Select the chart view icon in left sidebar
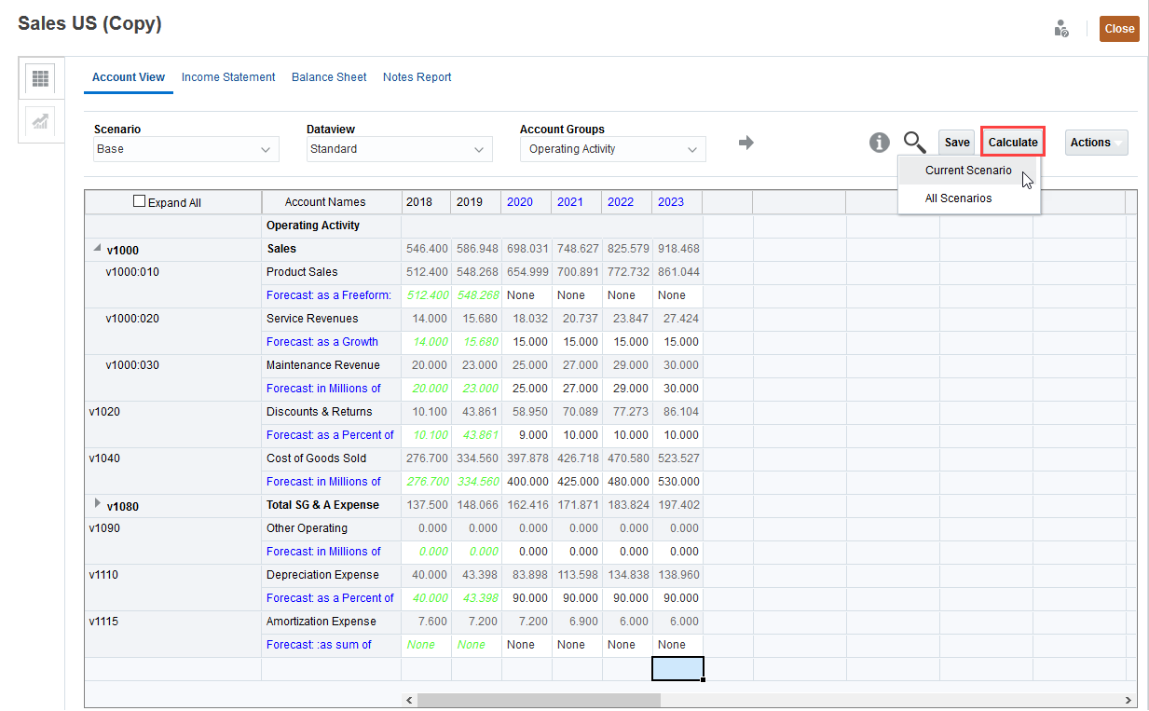This screenshot has width=1149, height=711. coord(40,121)
